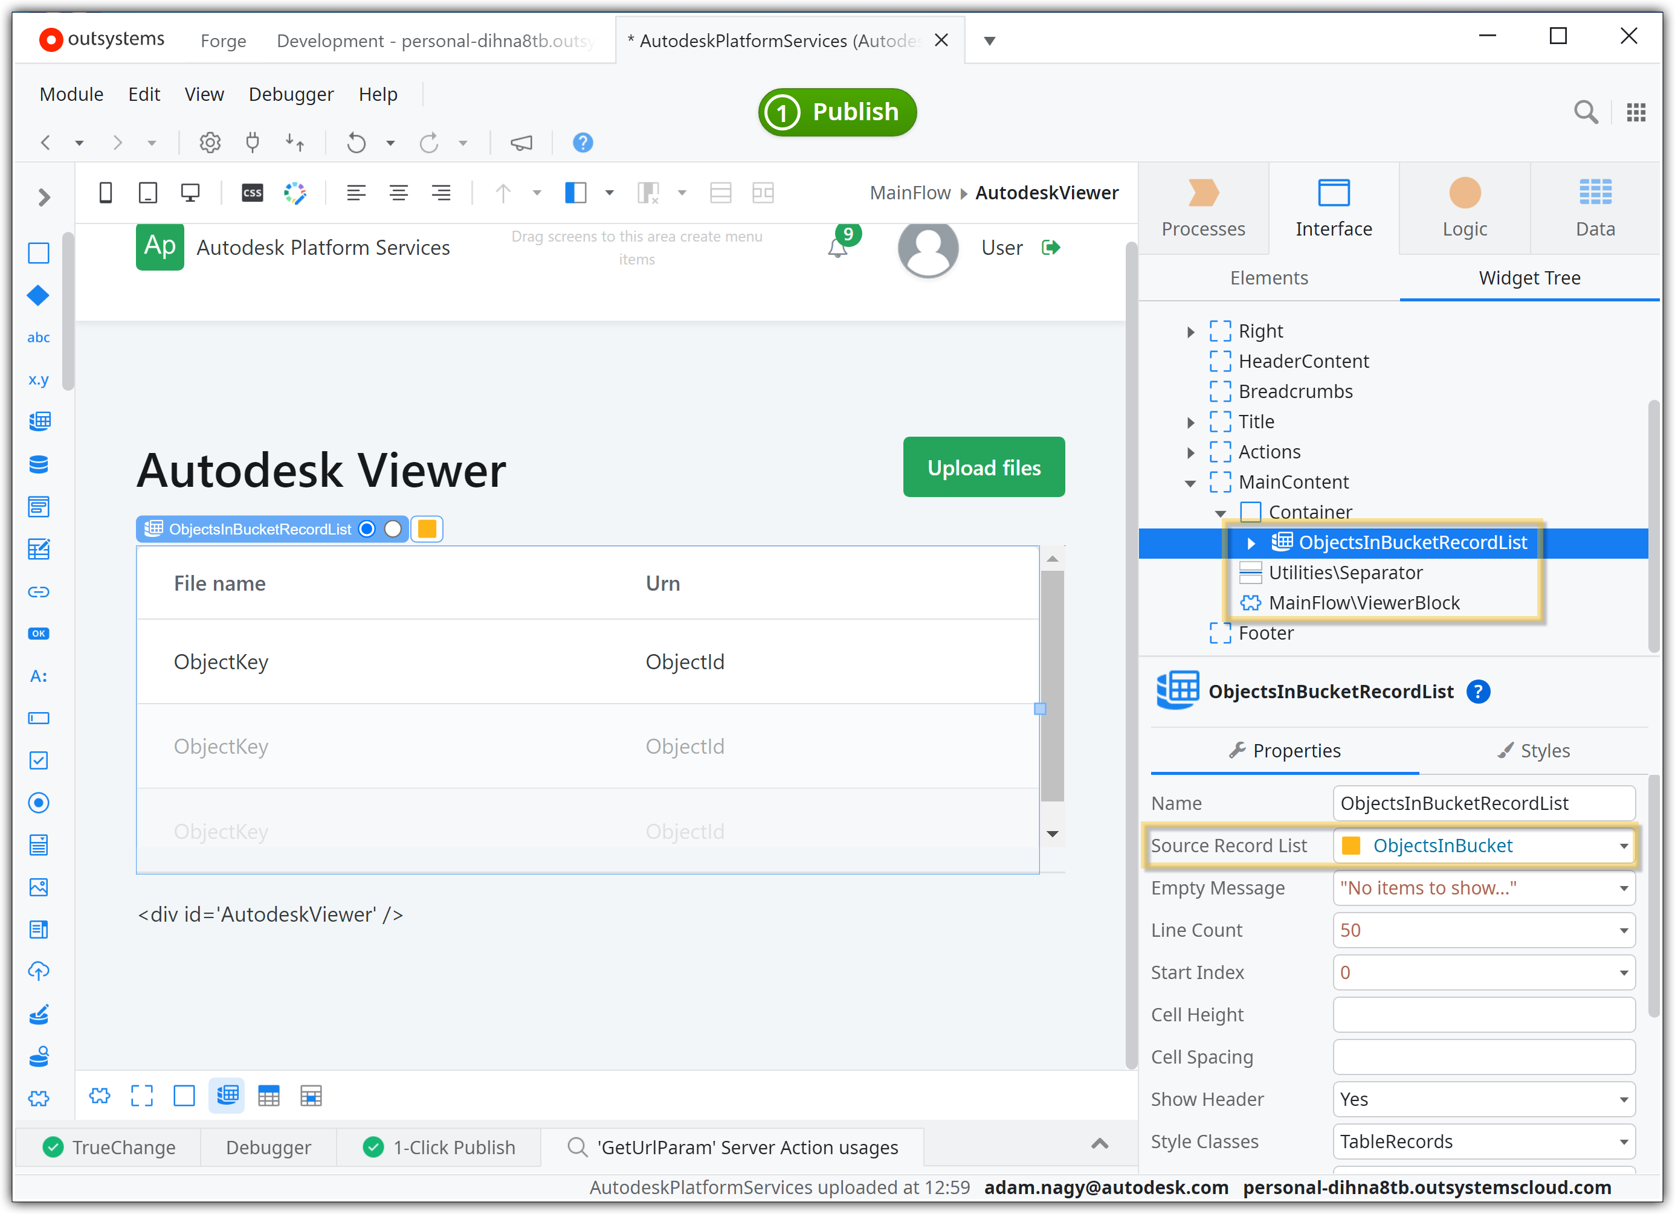Select the Link widget in the left toolbox
Image resolution: width=1675 pixels, height=1214 pixels.
pyautogui.click(x=39, y=592)
